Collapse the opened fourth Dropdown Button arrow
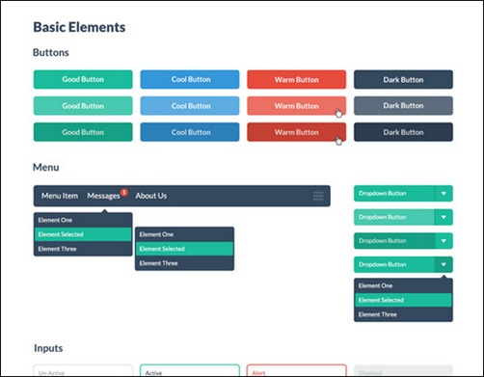Viewport: 484px width, 377px height. click(x=444, y=264)
